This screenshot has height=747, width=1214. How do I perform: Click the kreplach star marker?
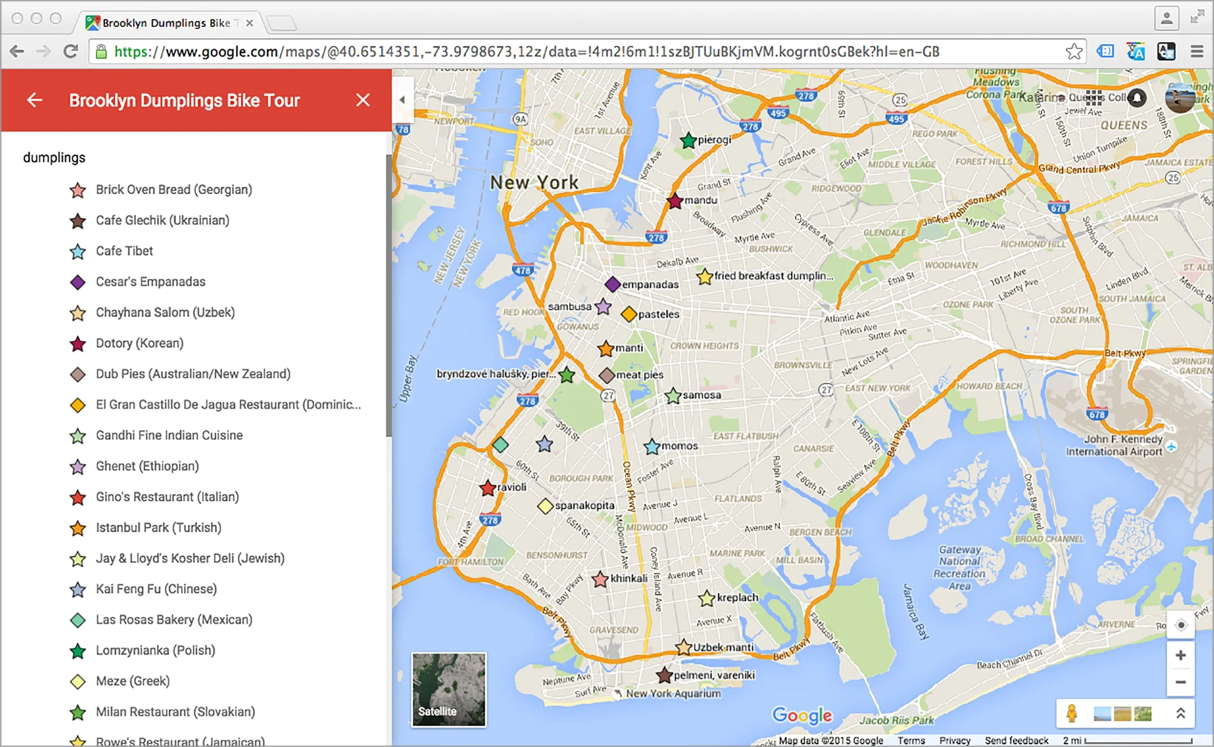click(x=707, y=598)
